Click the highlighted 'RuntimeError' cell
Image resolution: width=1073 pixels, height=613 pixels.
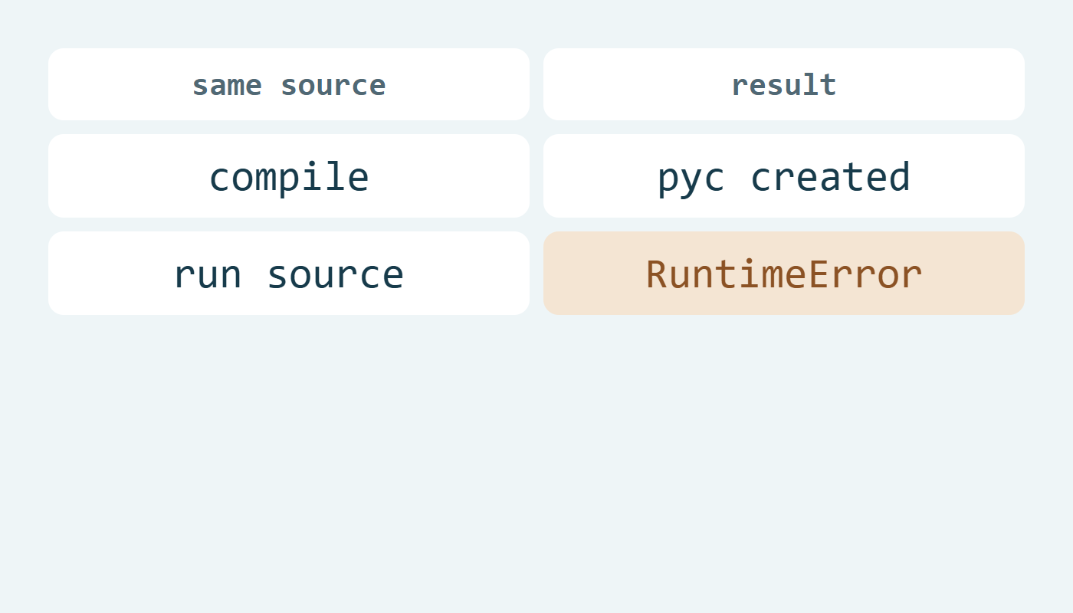(x=784, y=274)
